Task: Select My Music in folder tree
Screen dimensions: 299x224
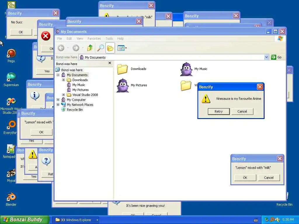Action: pyautogui.click(x=79, y=85)
